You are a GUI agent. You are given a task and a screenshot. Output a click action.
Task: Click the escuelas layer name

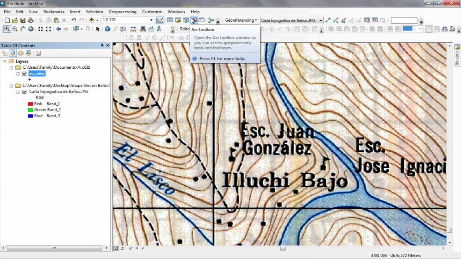pos(37,73)
